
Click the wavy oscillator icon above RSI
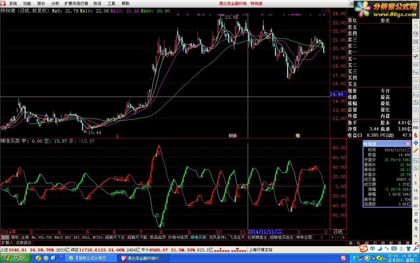point(415,120)
